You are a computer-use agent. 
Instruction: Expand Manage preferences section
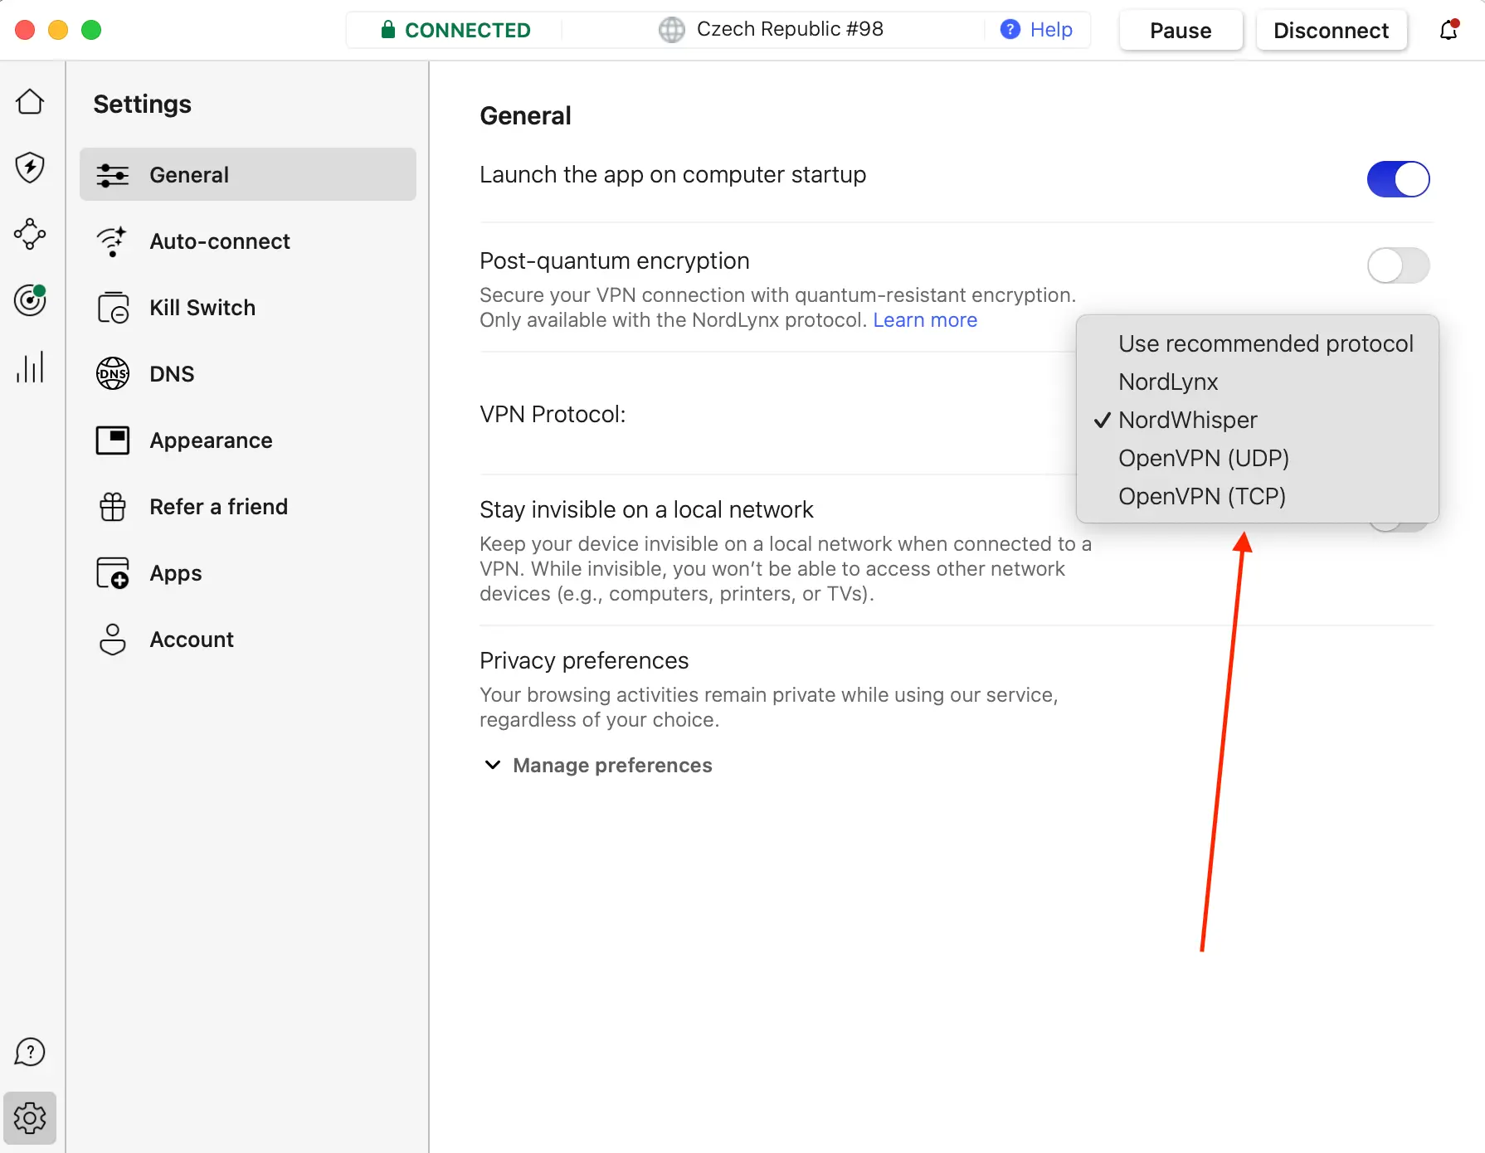597,765
